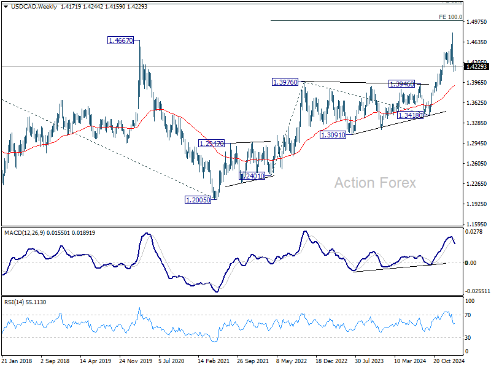
Task: Select the MACD scale value -0.025511
Action: (x=477, y=291)
